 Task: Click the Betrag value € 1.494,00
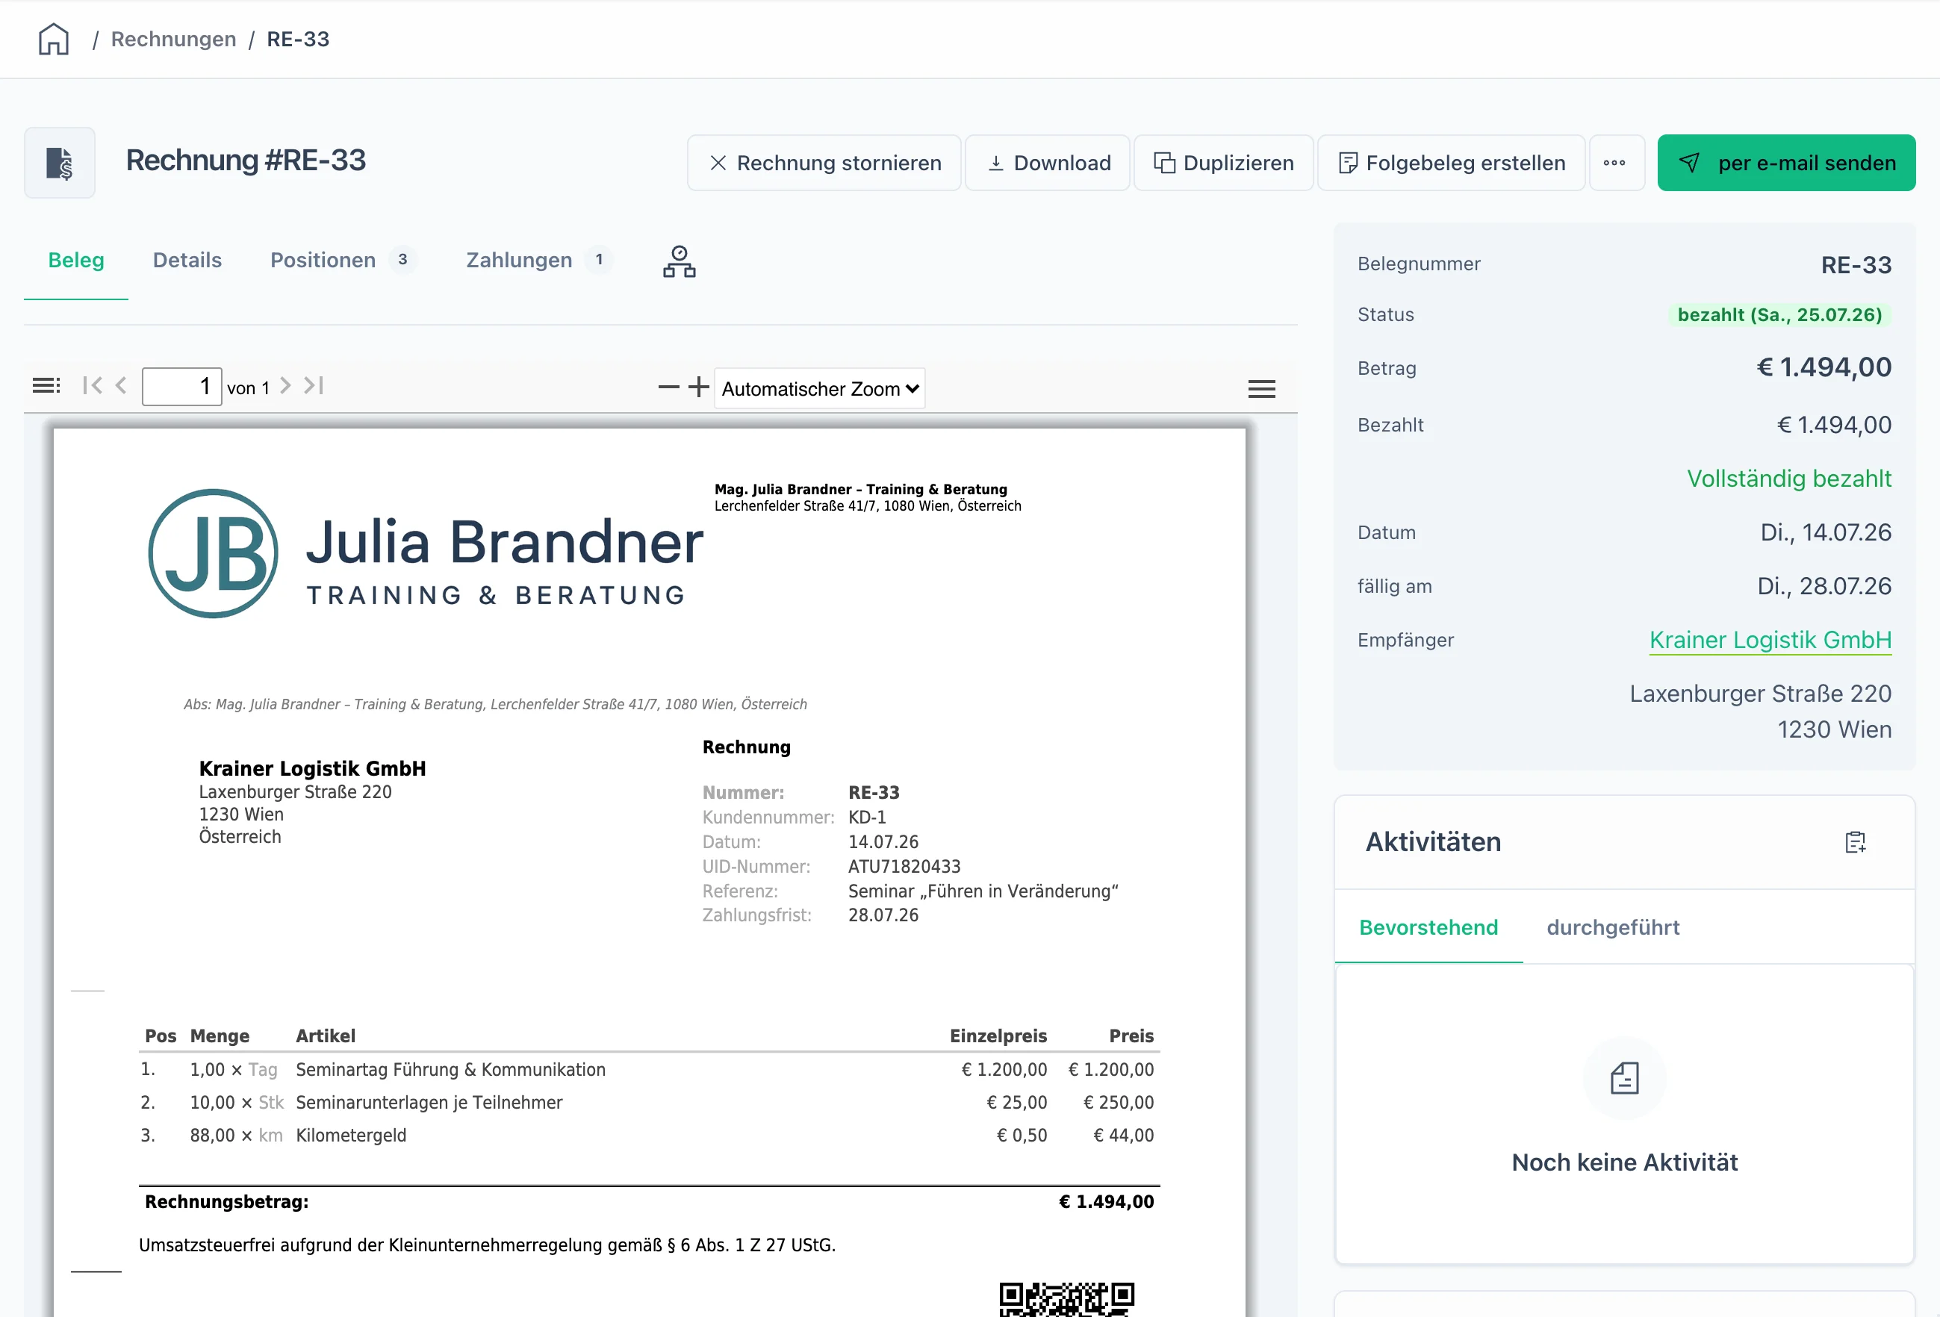click(x=1824, y=367)
